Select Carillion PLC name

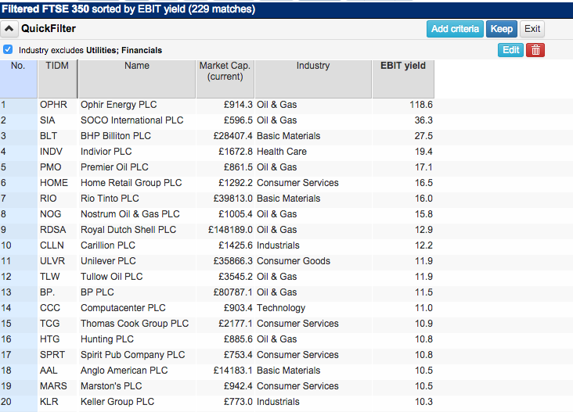[108, 245]
